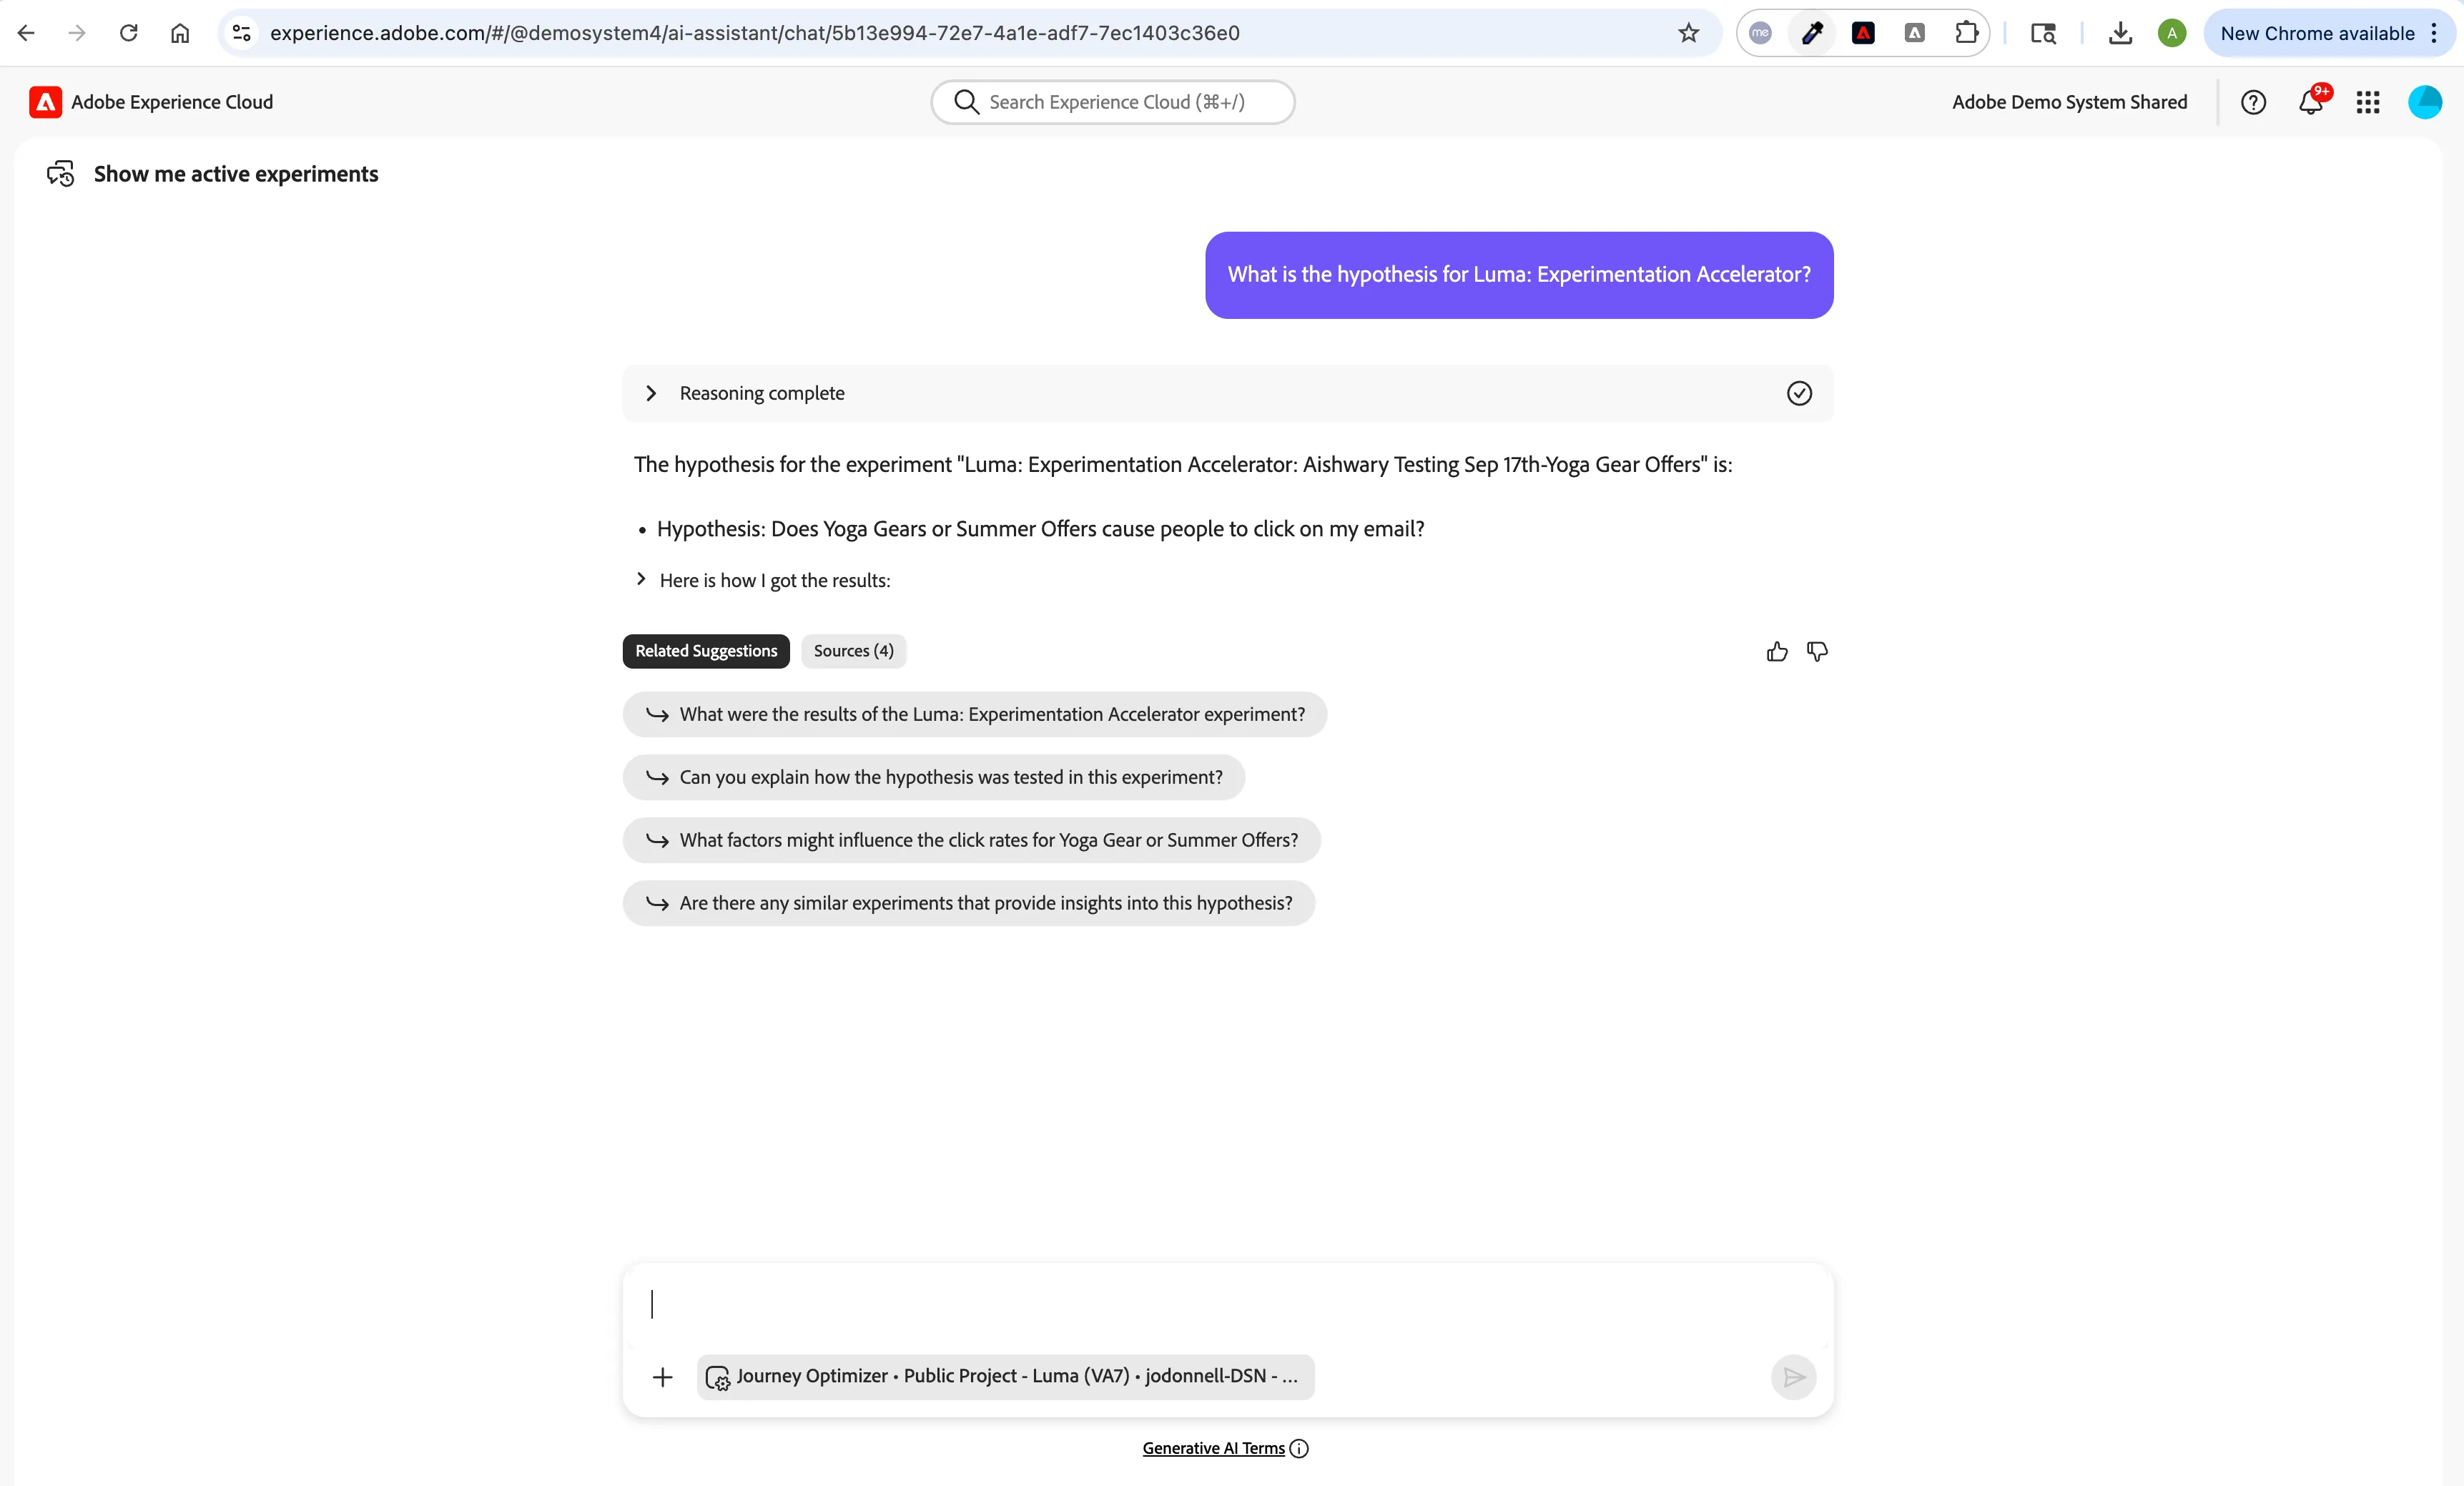This screenshot has width=2464, height=1486.
Task: Click the info icon beside Generative AI Terms
Action: click(1299, 1448)
